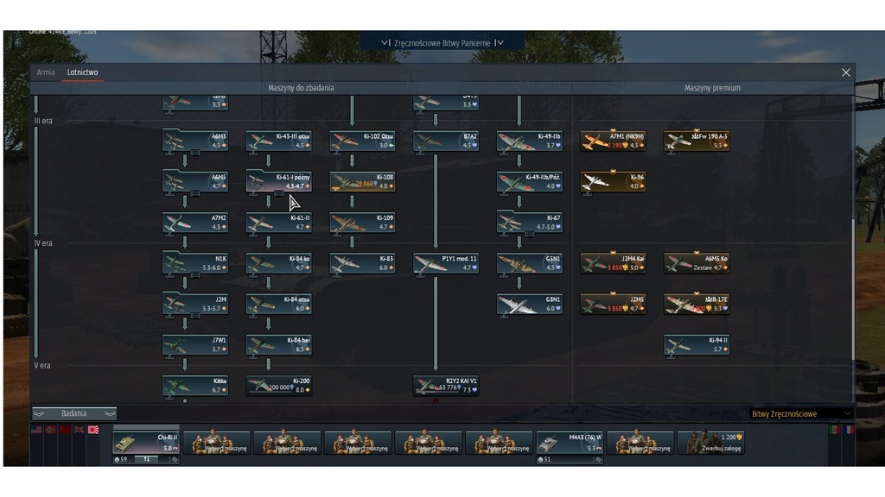Viewport: 885px width, 497px height.
Task: Select Ki-108 aircraft in research
Action: coord(362,181)
